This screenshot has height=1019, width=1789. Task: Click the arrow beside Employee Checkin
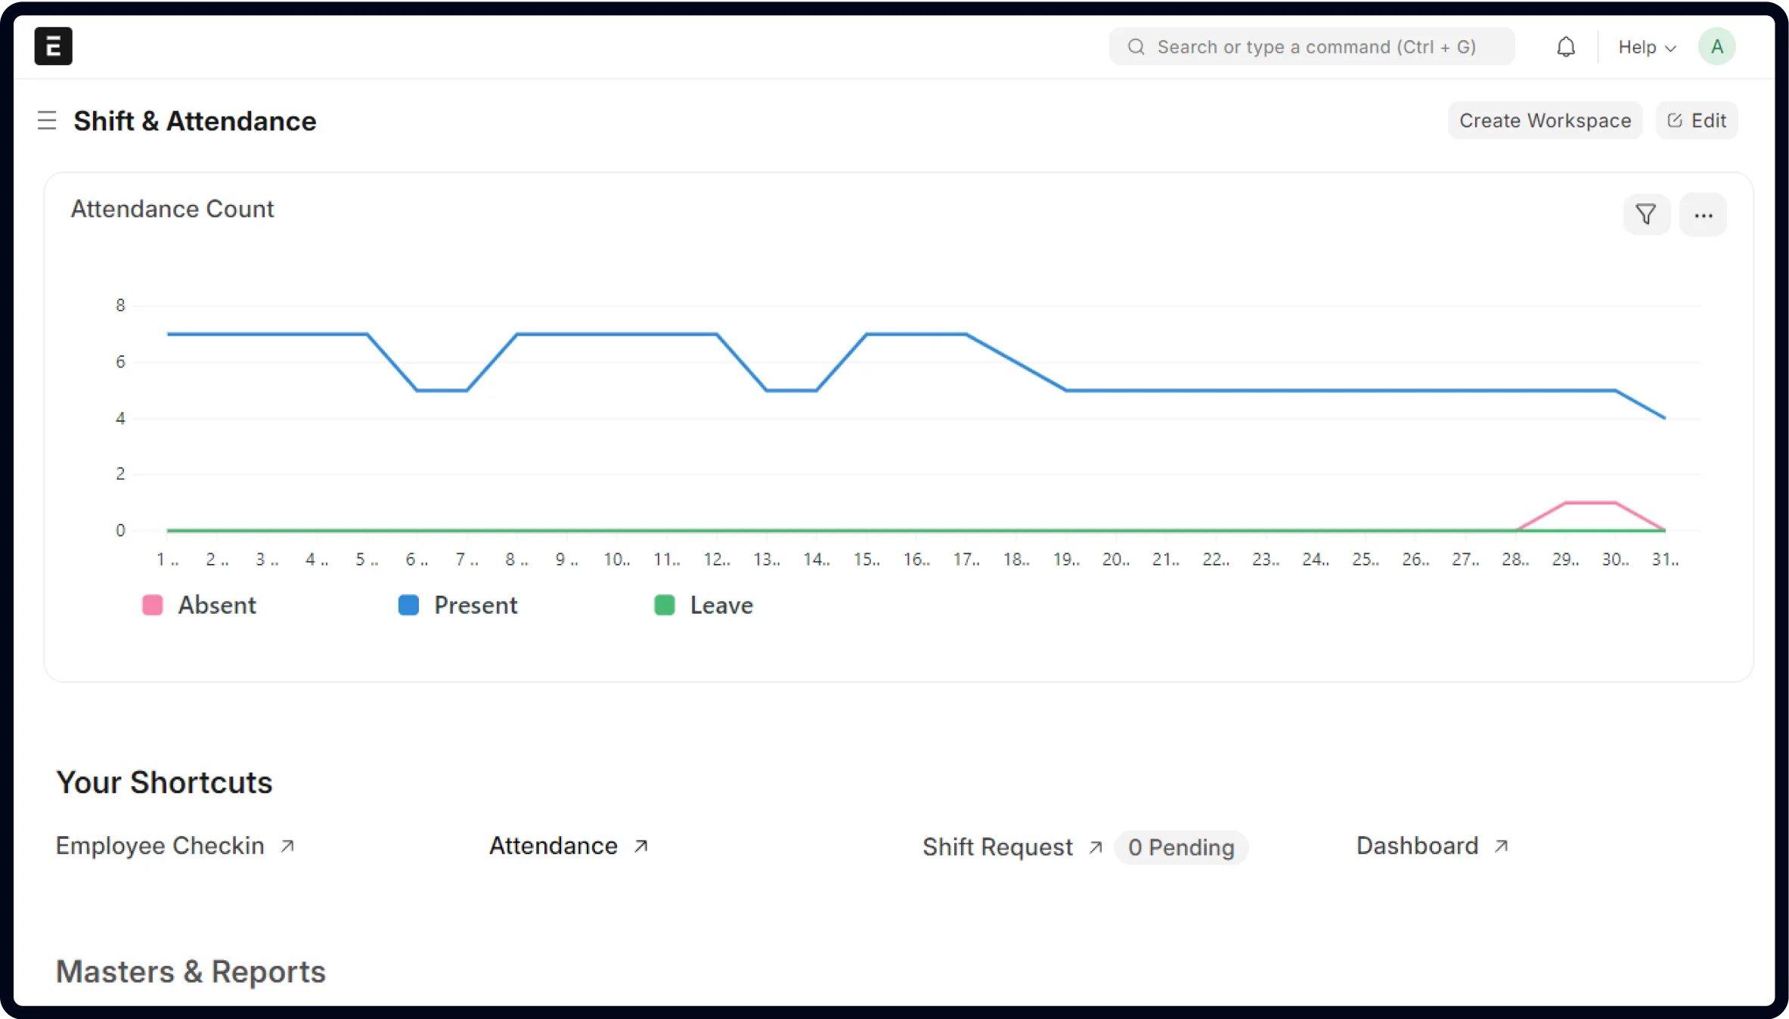pyautogui.click(x=287, y=846)
